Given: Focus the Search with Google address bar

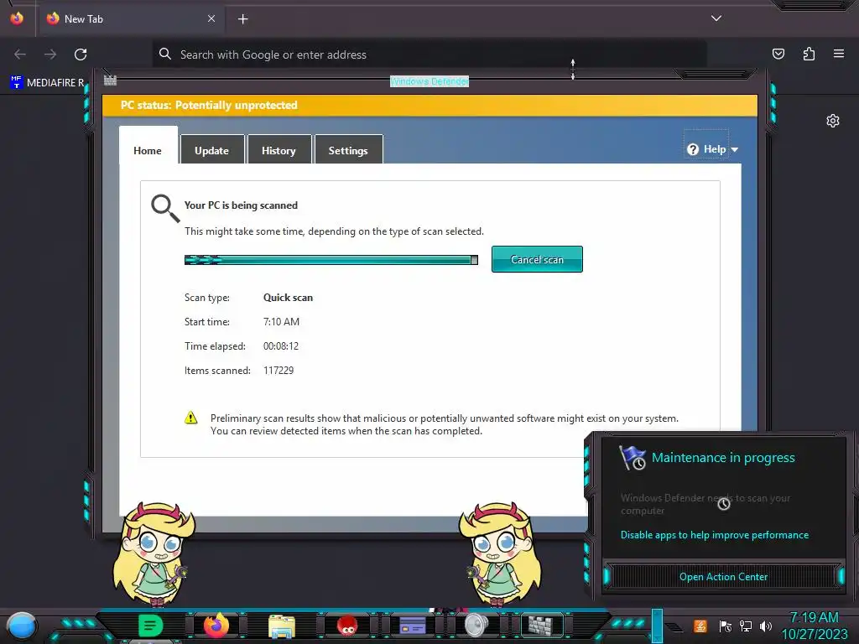Looking at the screenshot, I should [429, 55].
